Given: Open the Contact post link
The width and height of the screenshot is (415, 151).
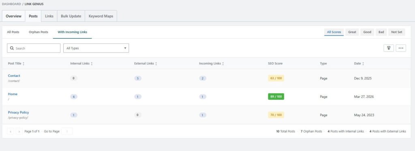Looking at the screenshot, I should (x=14, y=75).
